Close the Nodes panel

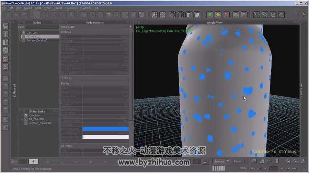pos(58,22)
